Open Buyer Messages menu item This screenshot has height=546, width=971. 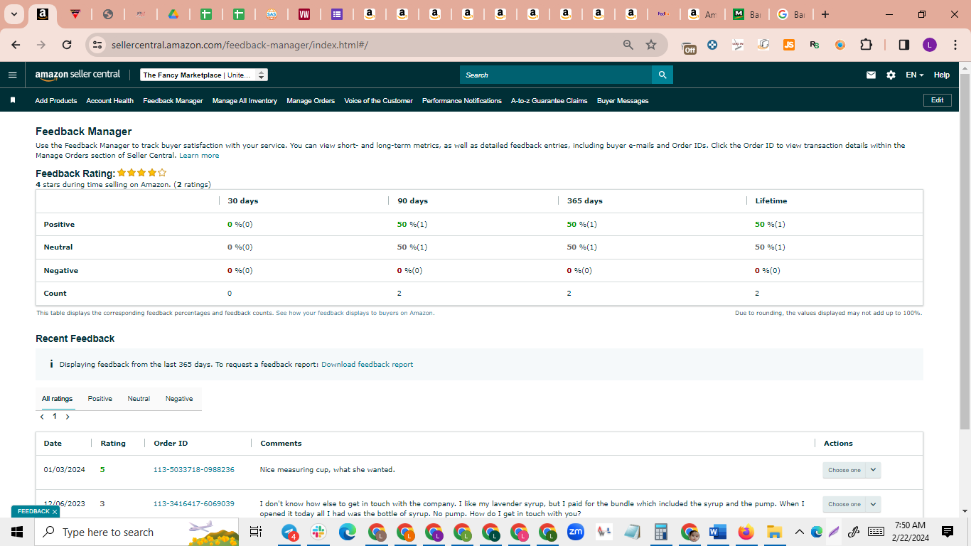coord(623,100)
